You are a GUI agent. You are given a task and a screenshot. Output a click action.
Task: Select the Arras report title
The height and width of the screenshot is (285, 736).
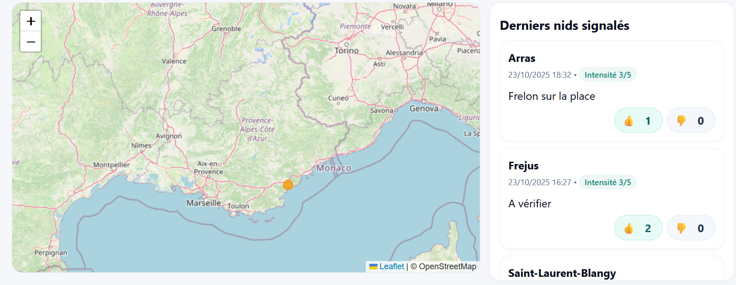point(521,58)
